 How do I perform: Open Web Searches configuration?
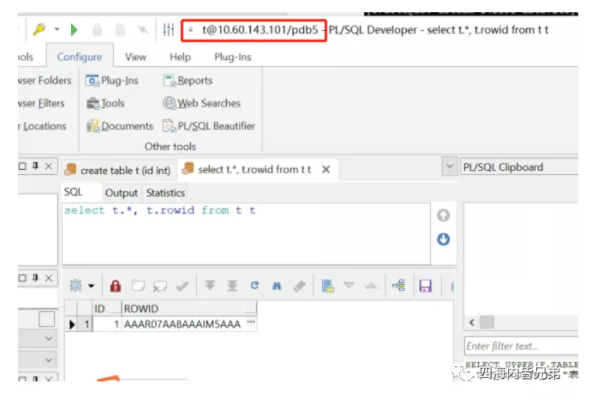click(x=202, y=103)
